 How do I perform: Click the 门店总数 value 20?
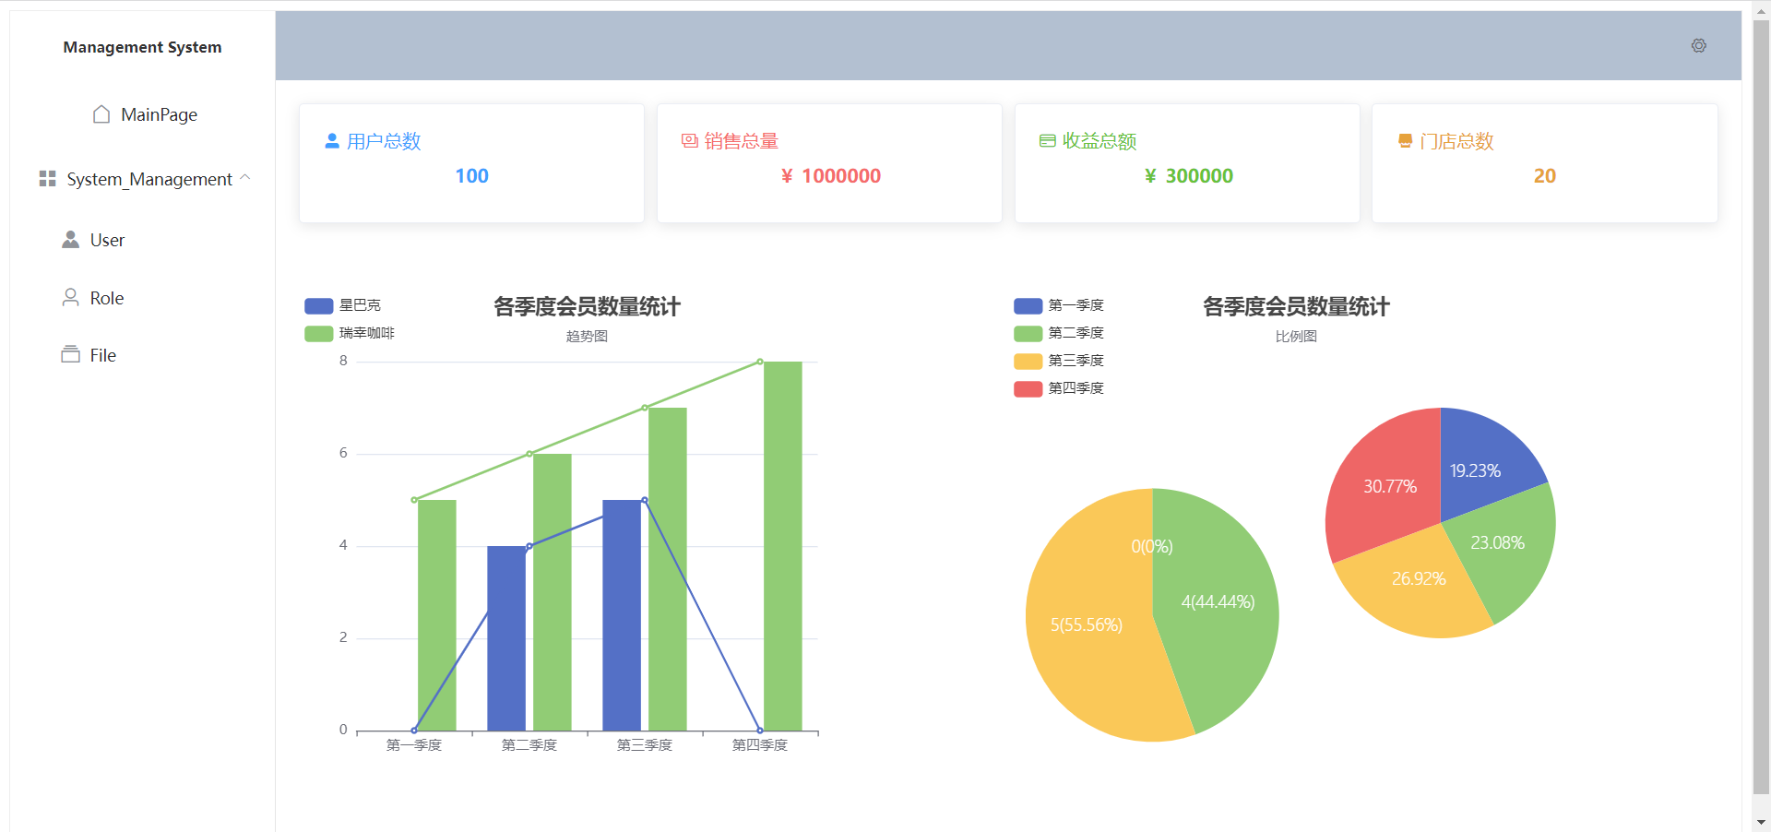click(1544, 176)
